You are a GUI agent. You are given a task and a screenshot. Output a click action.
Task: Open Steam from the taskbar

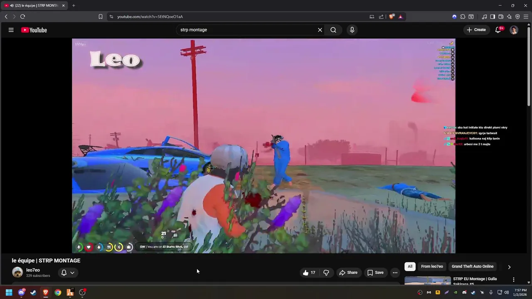[33, 292]
